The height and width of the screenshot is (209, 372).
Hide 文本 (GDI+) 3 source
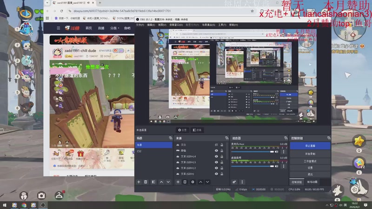tap(216, 162)
